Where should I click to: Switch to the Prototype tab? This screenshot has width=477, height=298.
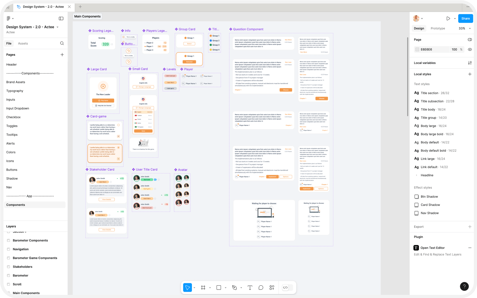[x=438, y=29]
